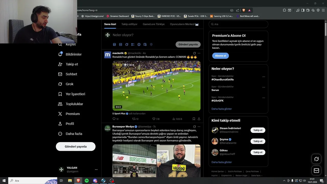Add a GIF to the new post
This screenshot has width=327, height=184.
click(x=121, y=44)
